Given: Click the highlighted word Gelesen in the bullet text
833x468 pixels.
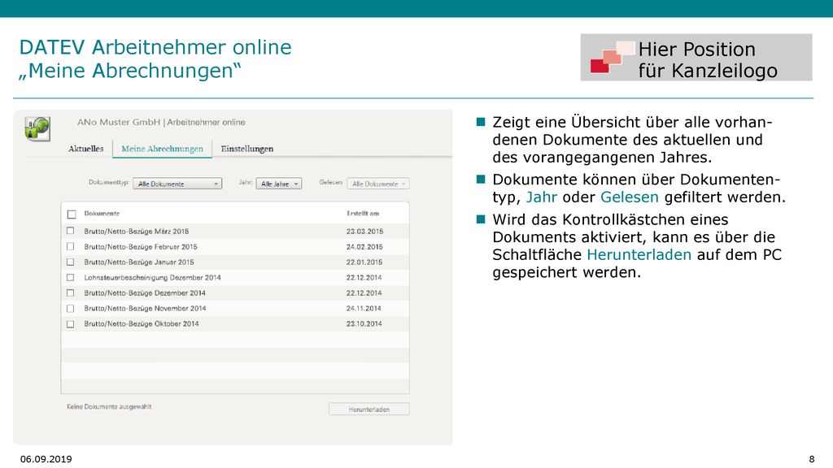Looking at the screenshot, I should (630, 197).
